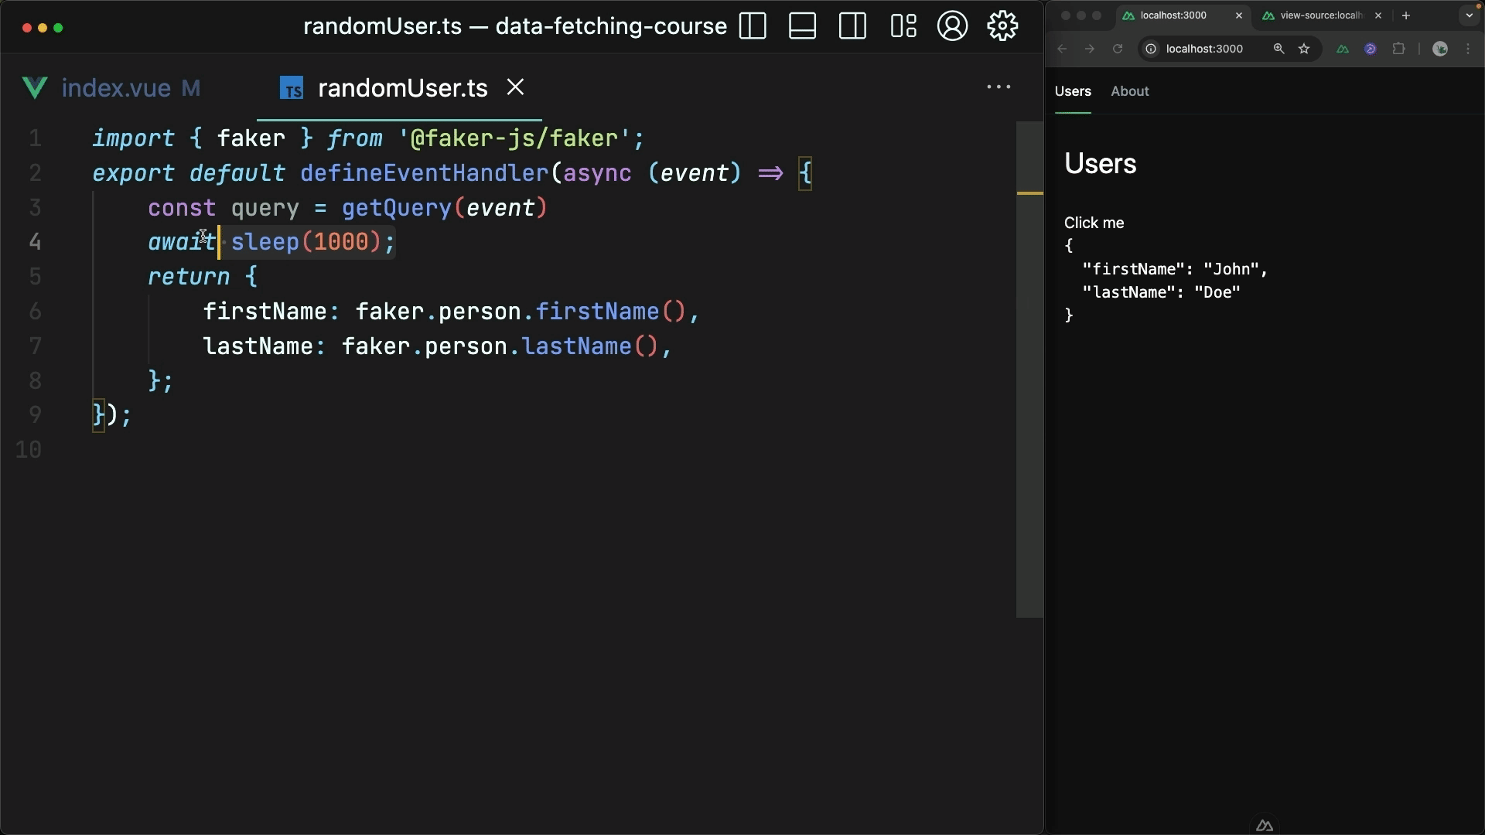Open the browser profile avatar
This screenshot has height=835, width=1485.
pos(1440,49)
